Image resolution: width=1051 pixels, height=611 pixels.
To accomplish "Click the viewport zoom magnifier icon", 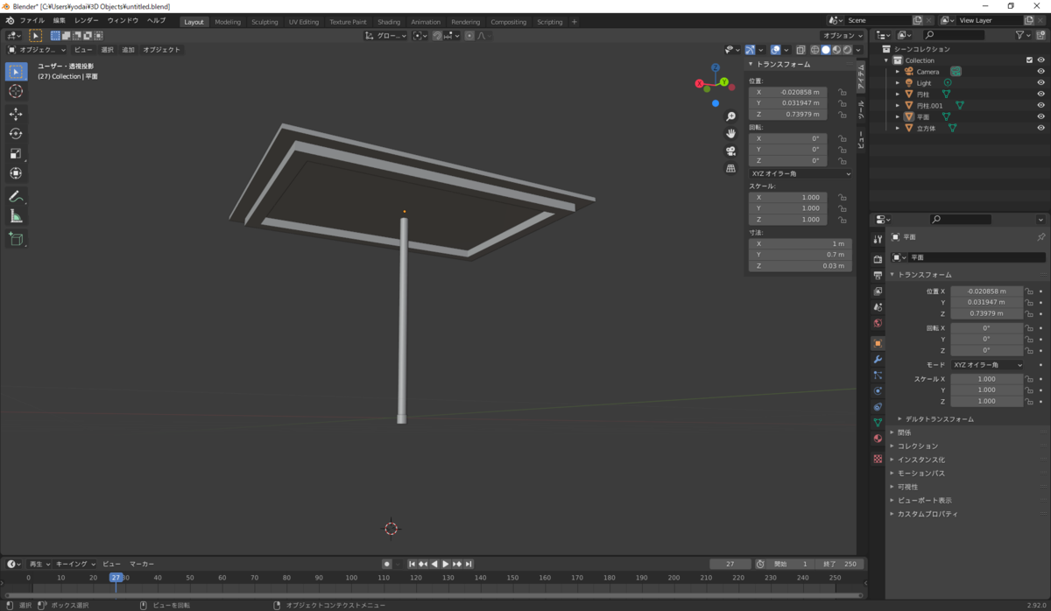I will (x=730, y=116).
